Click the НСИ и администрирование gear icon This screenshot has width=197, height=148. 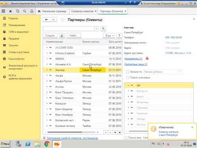point(5,77)
